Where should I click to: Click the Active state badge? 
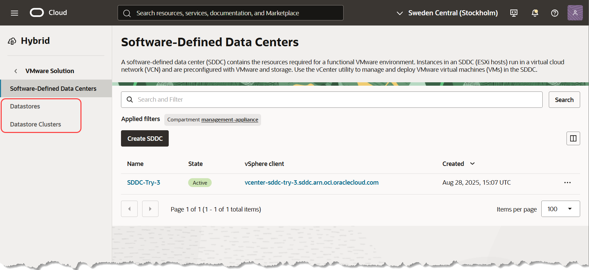point(200,183)
